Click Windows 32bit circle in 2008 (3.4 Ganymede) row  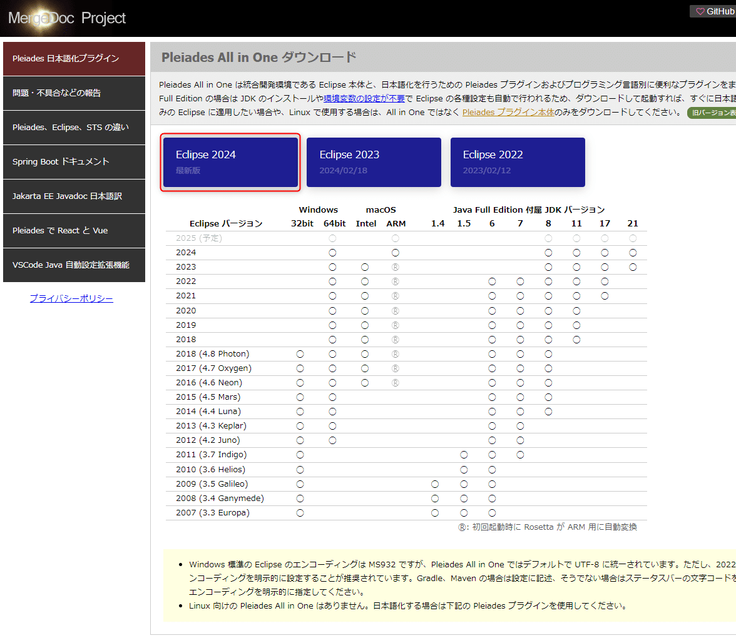coord(300,499)
